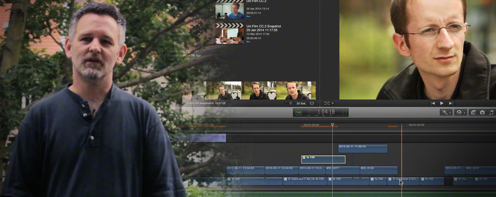Expand the arrow beside the viewer Transform icon
Viewport: 496px width, 197px height.
click(332, 103)
